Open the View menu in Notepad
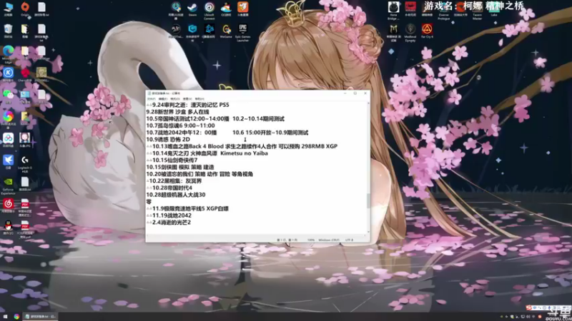 (187, 99)
